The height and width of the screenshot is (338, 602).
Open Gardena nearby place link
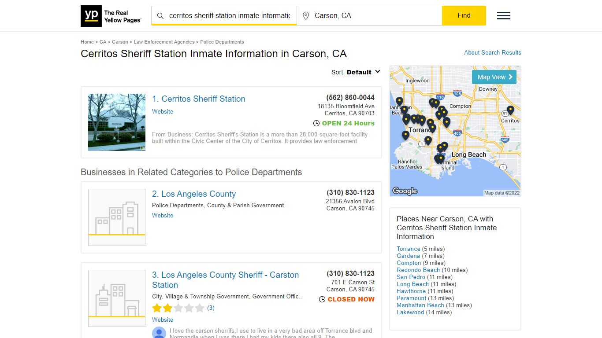tap(409, 256)
